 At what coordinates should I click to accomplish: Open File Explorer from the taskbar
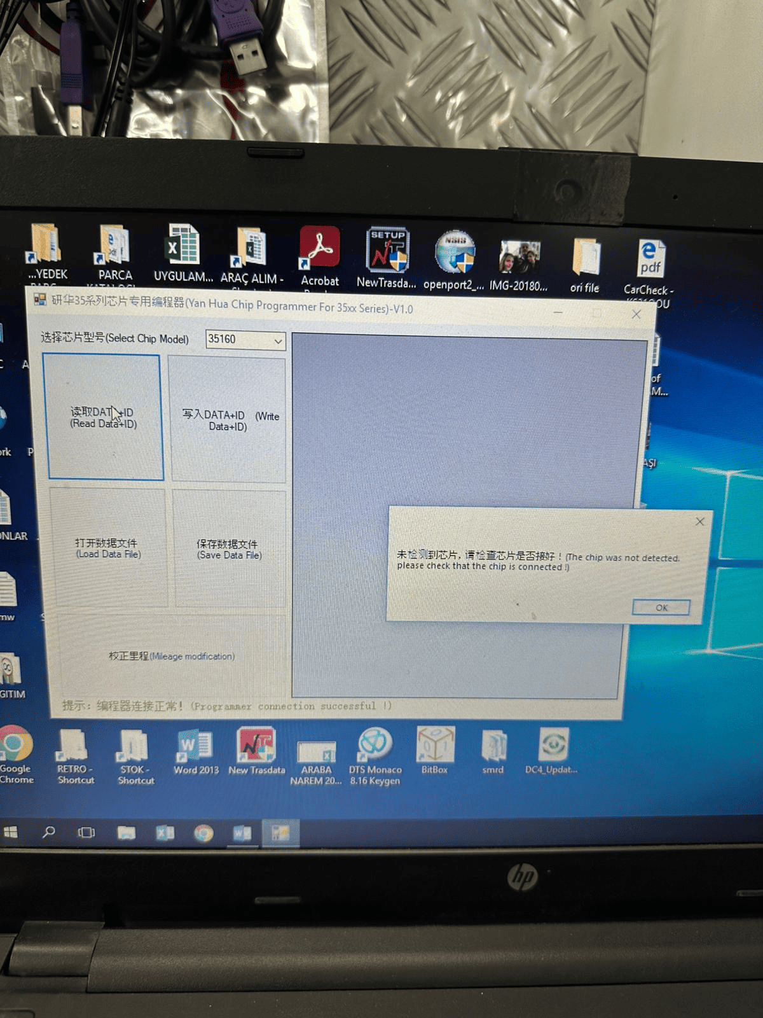pyautogui.click(x=126, y=833)
